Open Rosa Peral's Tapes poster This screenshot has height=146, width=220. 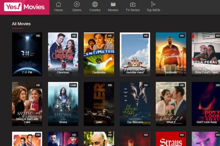(x=206, y=54)
